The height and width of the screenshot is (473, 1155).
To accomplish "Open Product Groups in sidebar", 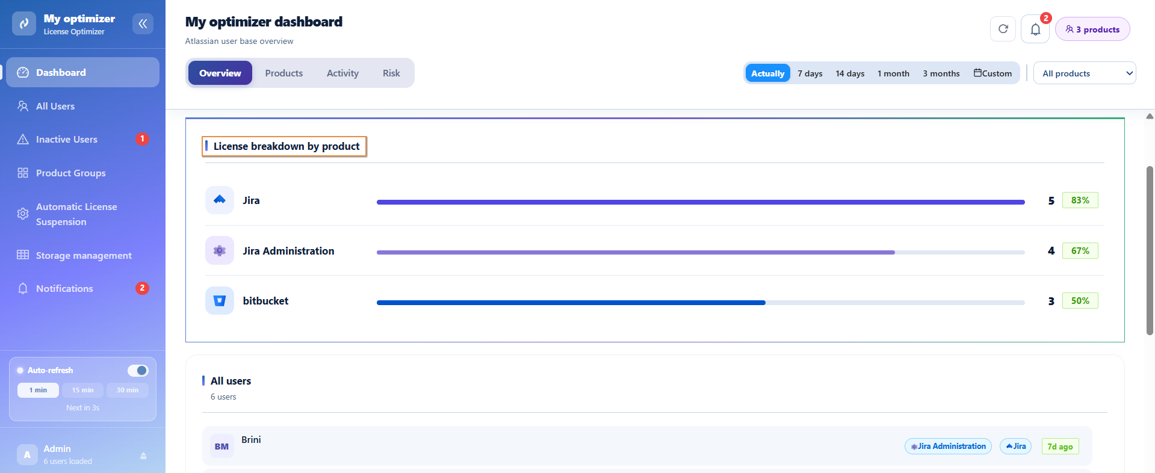I will [83, 173].
